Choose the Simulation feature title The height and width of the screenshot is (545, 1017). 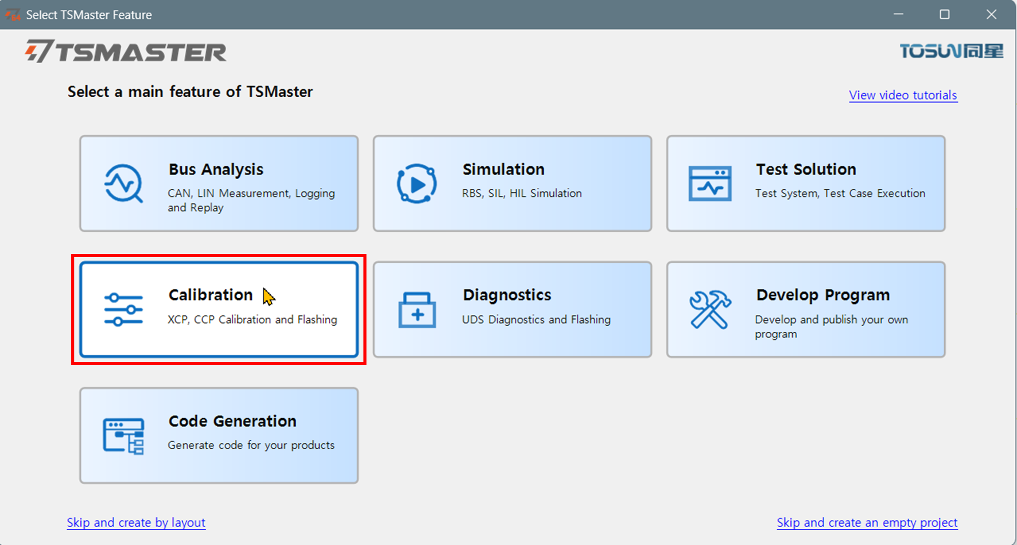tap(503, 169)
